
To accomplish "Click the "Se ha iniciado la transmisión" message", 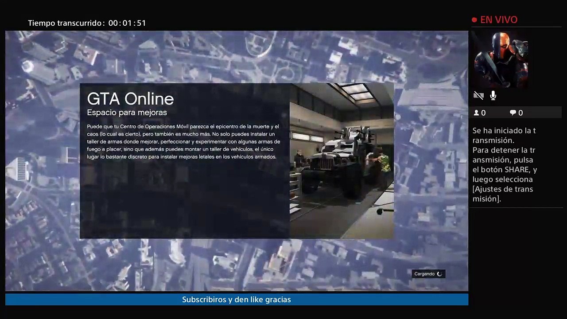I will (504, 135).
